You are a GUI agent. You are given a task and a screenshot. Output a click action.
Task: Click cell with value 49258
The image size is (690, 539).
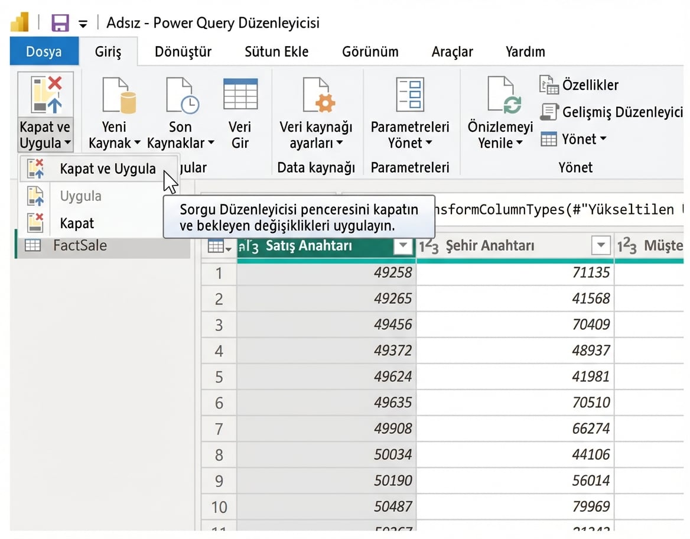[327, 273]
